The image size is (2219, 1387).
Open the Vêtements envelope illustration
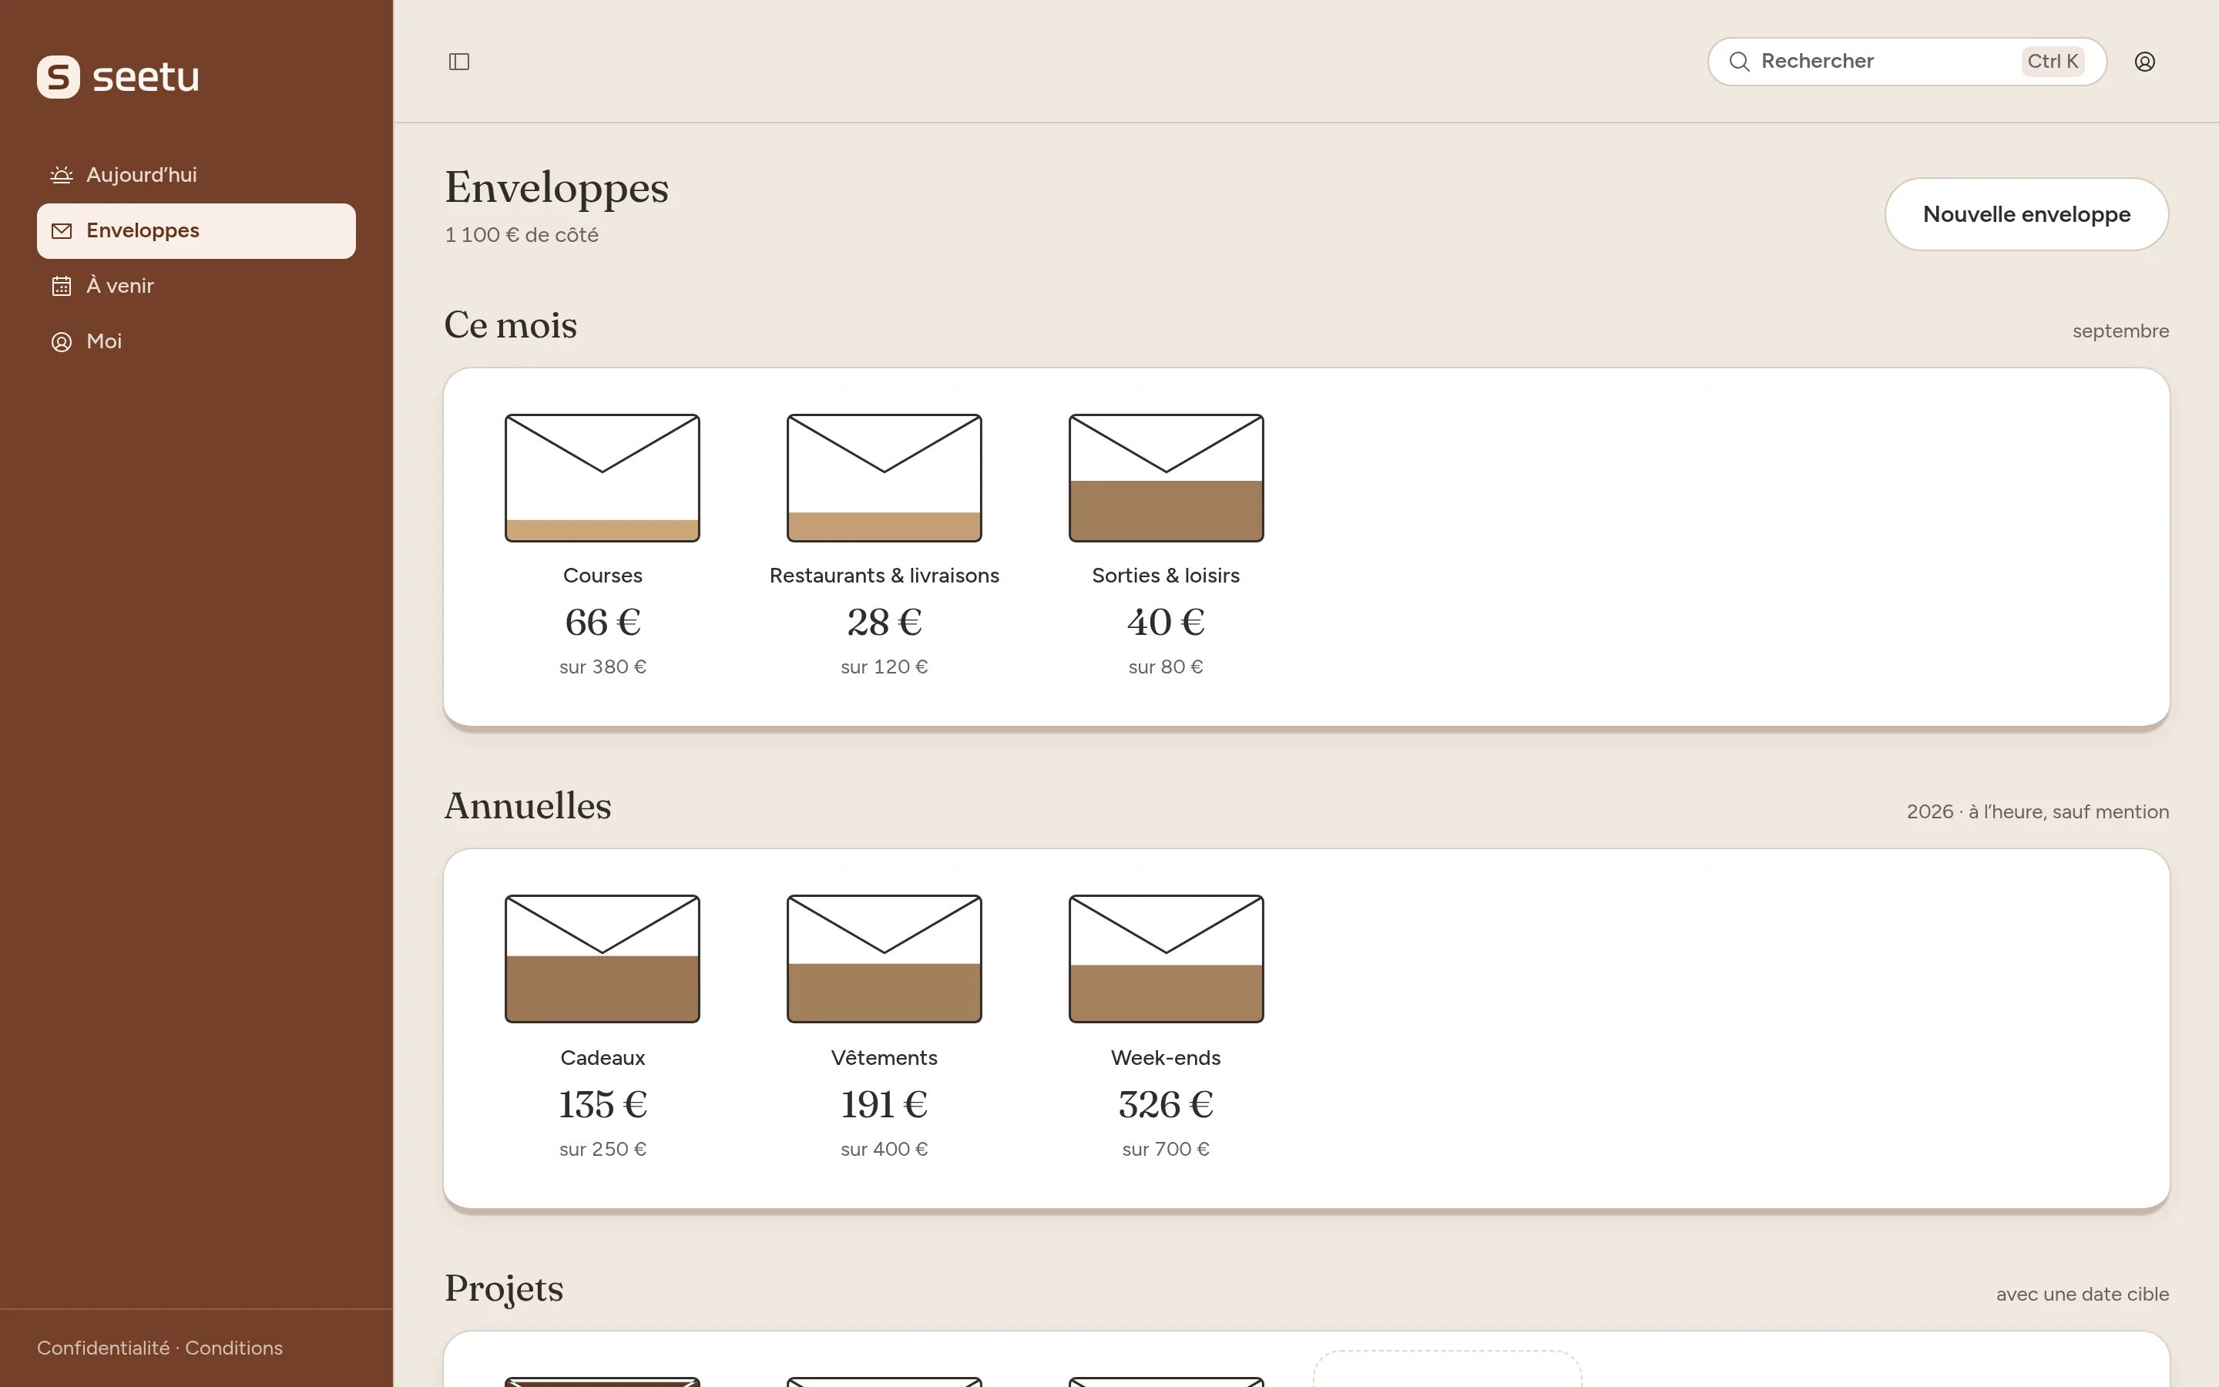884,959
